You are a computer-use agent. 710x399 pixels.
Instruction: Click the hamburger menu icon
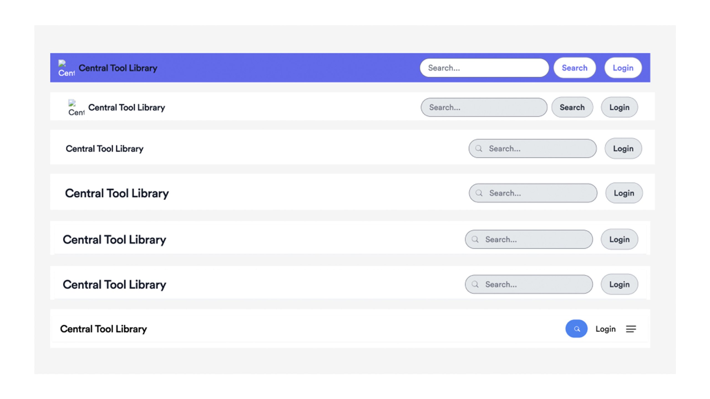coord(631,329)
